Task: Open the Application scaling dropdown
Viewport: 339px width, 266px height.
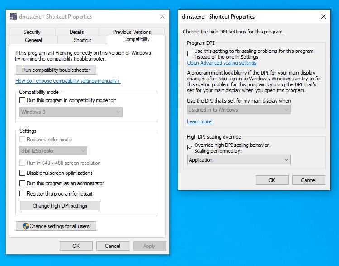Action: [239, 160]
